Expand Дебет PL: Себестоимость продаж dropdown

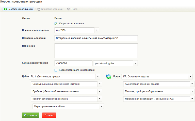tap(98, 76)
